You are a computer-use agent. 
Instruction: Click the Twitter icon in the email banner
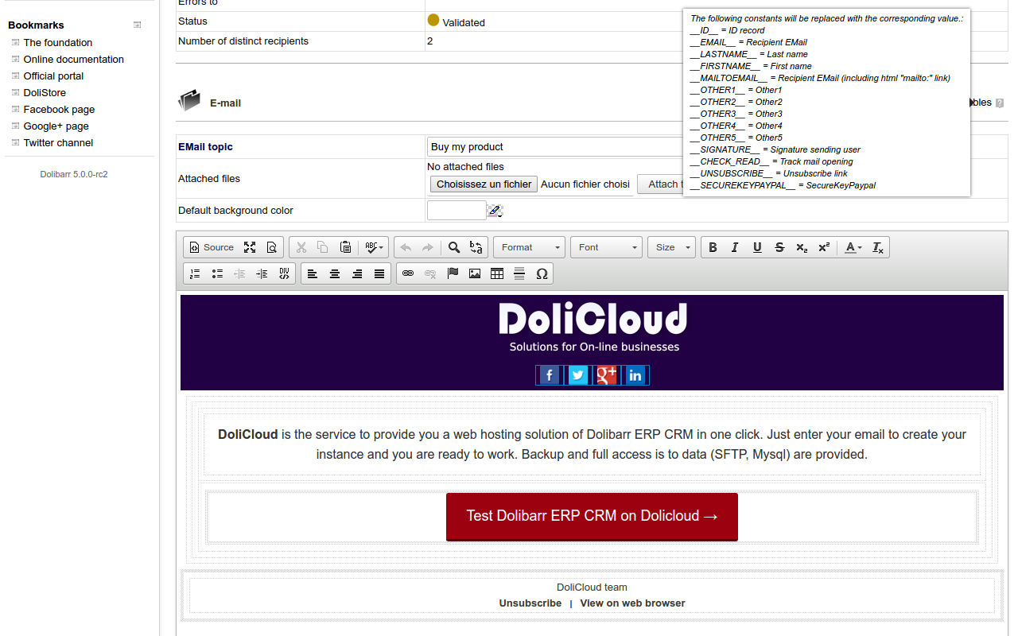(578, 375)
